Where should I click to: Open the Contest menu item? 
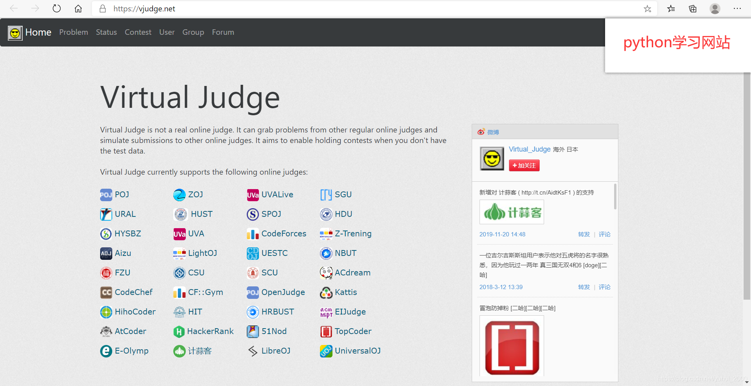pyautogui.click(x=138, y=32)
